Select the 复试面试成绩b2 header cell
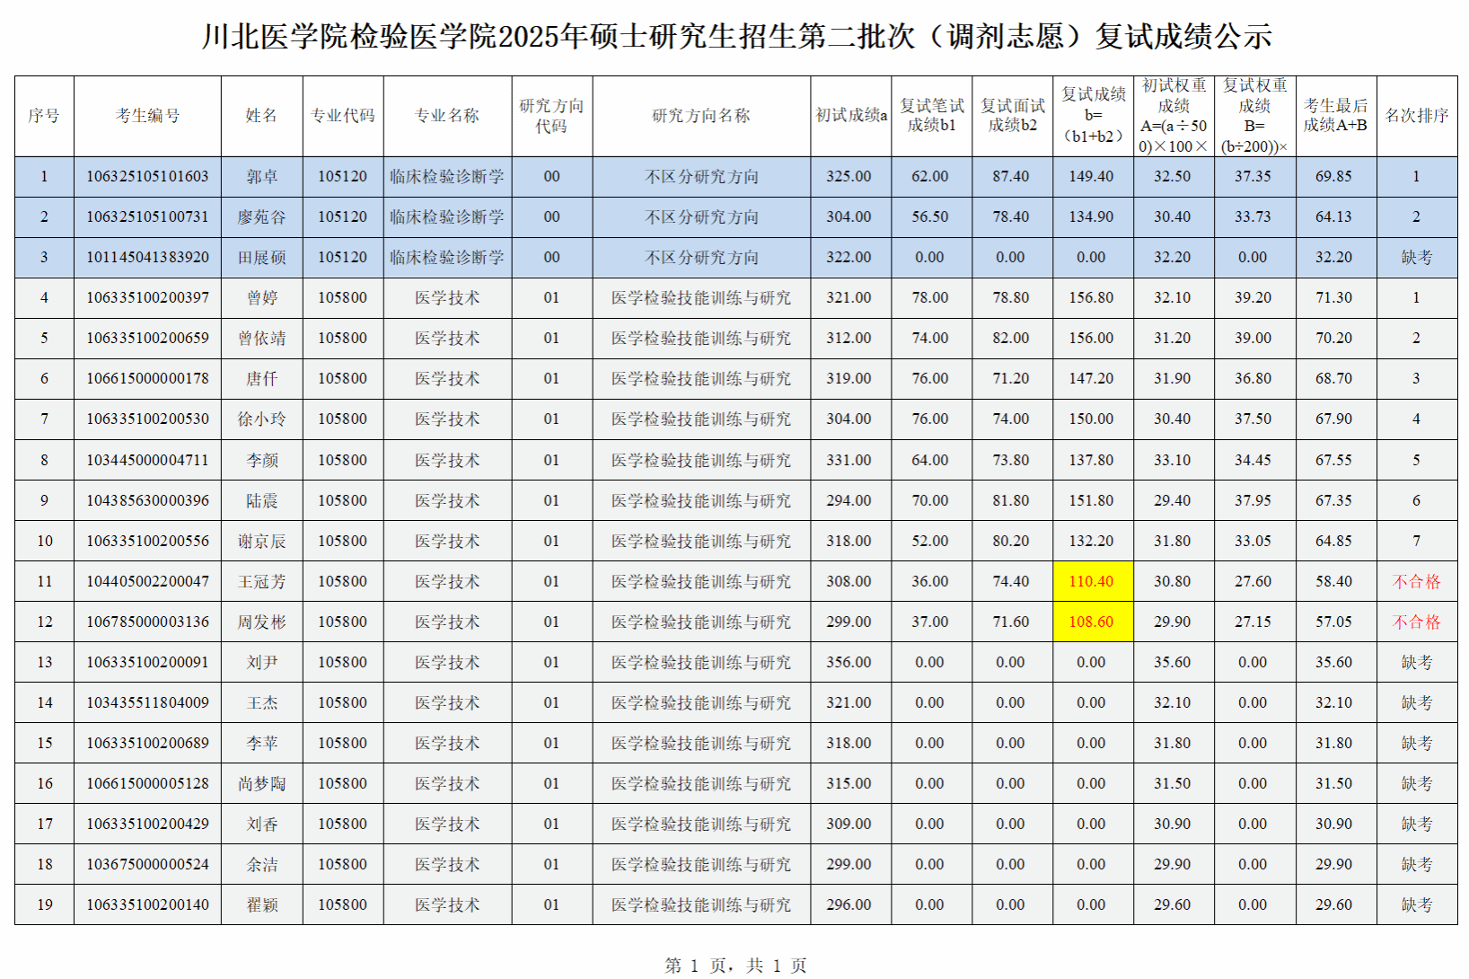This screenshot has height=979, width=1469. [1012, 116]
